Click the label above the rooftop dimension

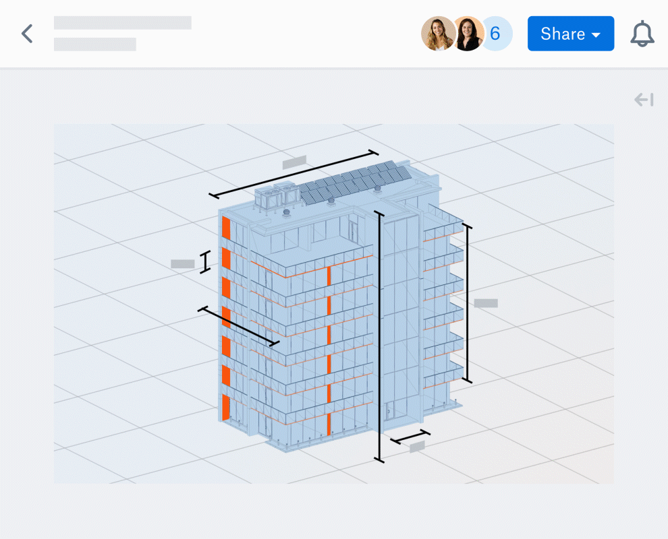click(294, 162)
